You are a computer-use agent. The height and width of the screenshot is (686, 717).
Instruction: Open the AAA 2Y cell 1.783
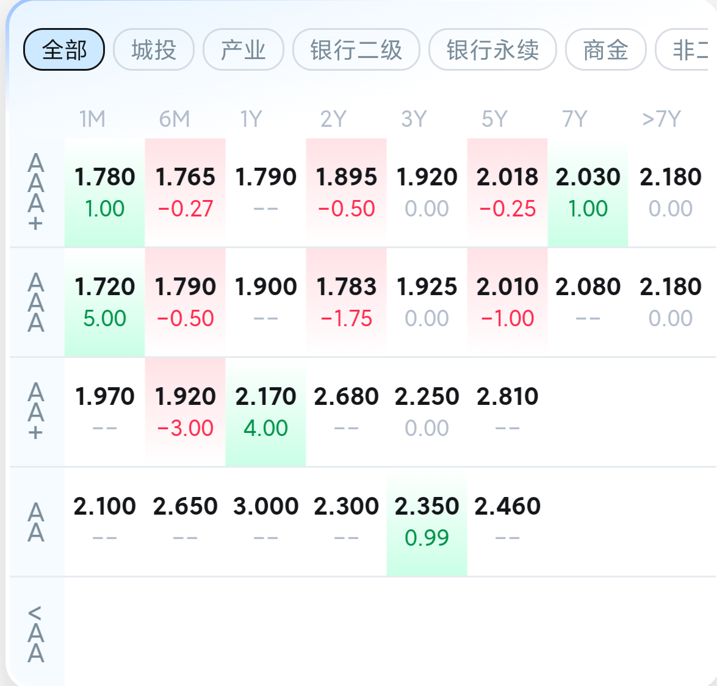point(346,302)
